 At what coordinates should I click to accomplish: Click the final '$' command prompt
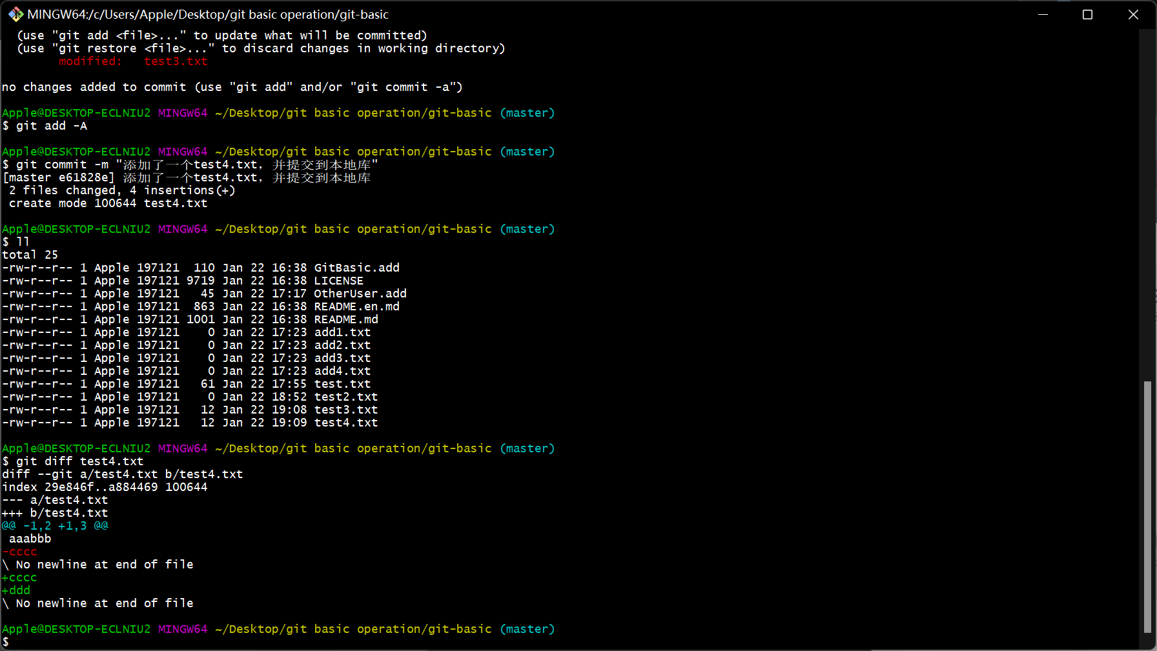(x=6, y=642)
